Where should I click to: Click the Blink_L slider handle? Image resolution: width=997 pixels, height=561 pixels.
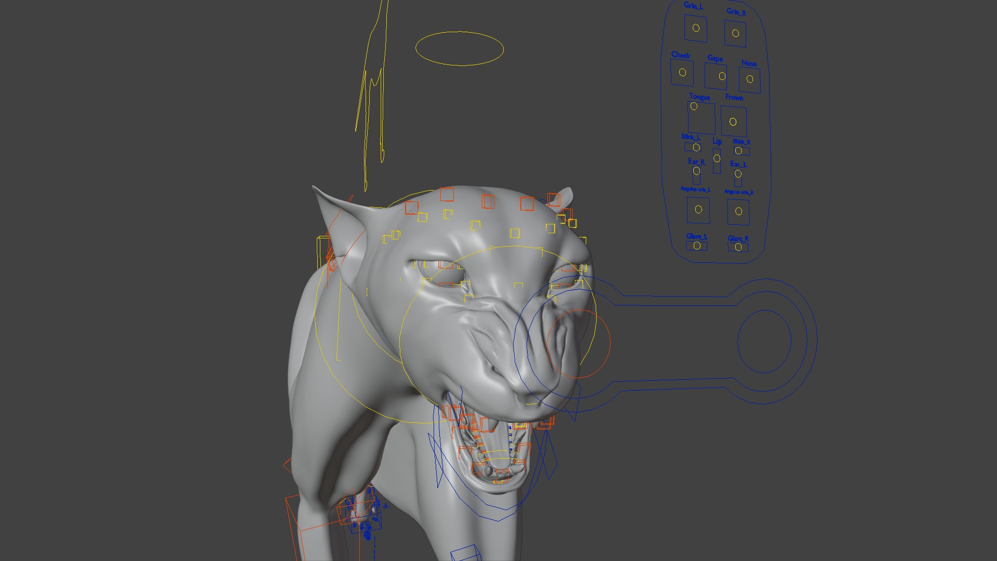(x=696, y=148)
